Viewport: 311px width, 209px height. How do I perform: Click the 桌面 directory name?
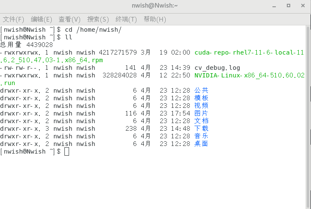(x=201, y=144)
